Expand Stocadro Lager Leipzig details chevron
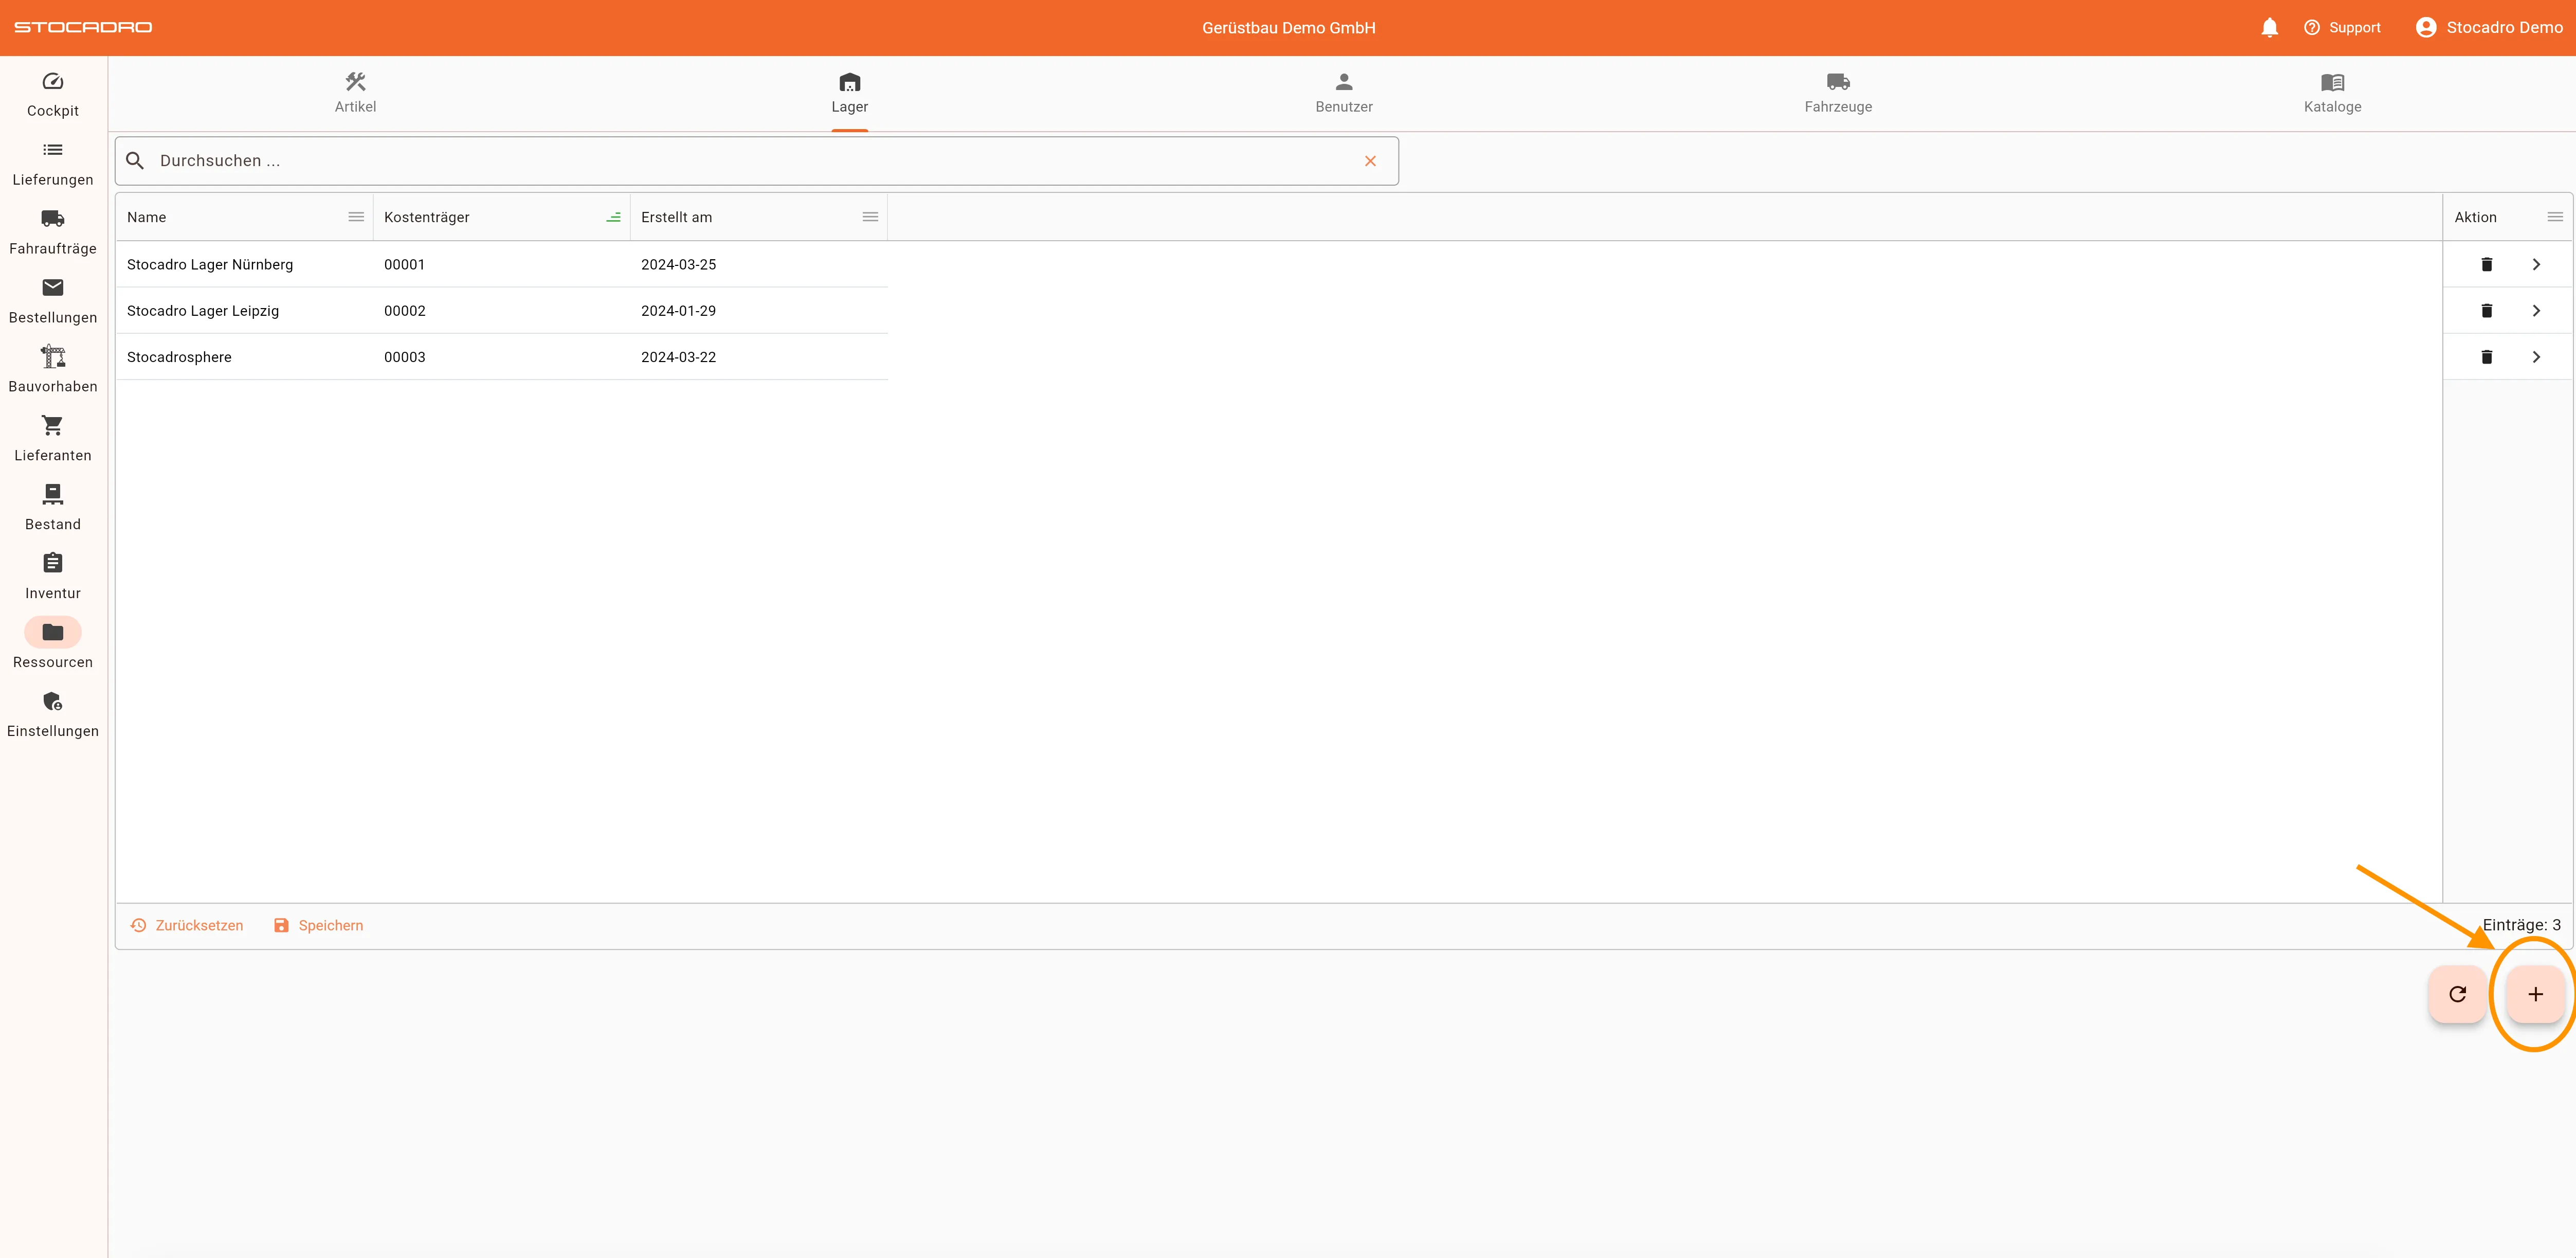 [x=2535, y=311]
